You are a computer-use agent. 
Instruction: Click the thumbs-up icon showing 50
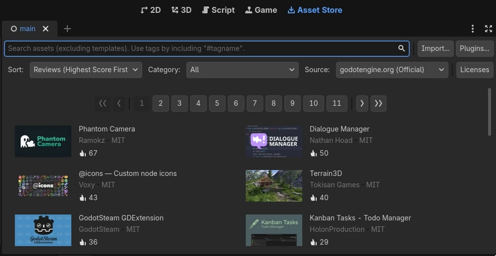[314, 153]
